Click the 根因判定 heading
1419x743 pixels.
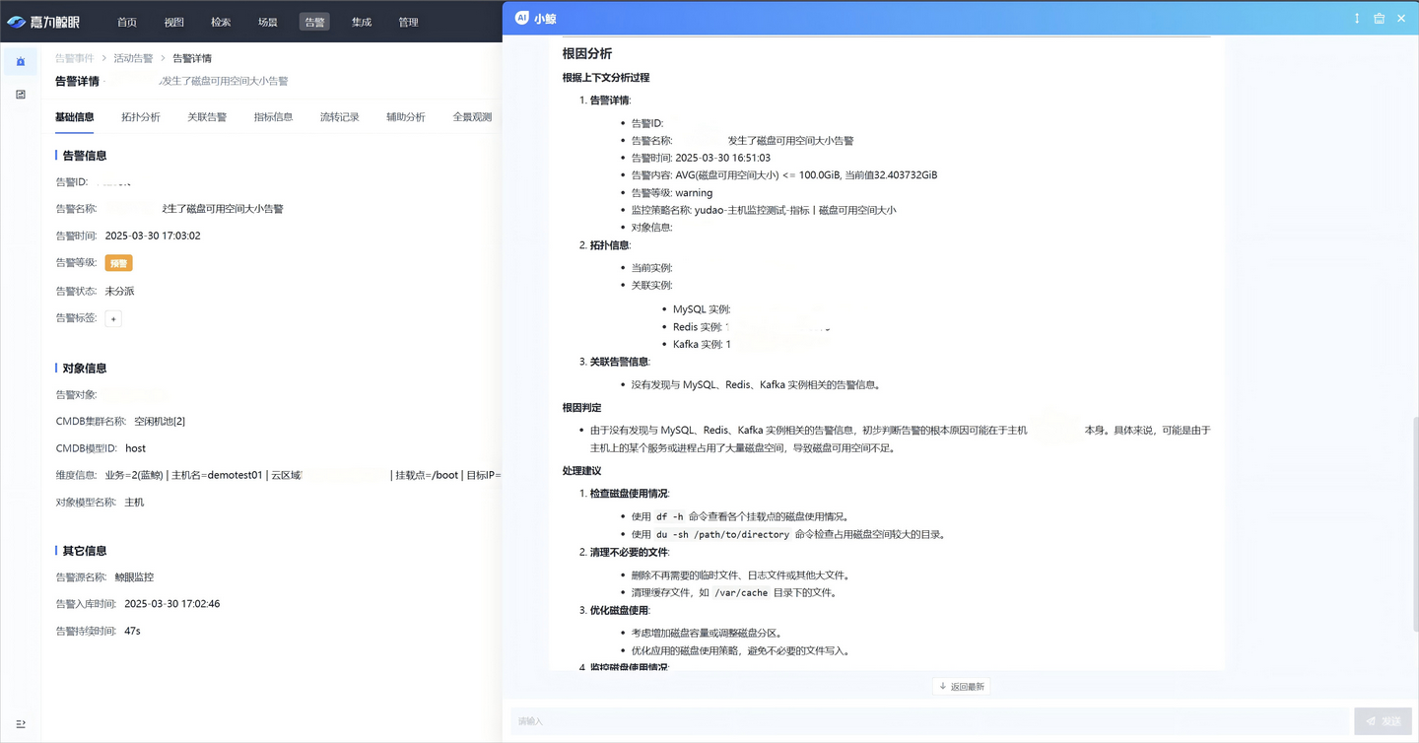tap(582, 408)
